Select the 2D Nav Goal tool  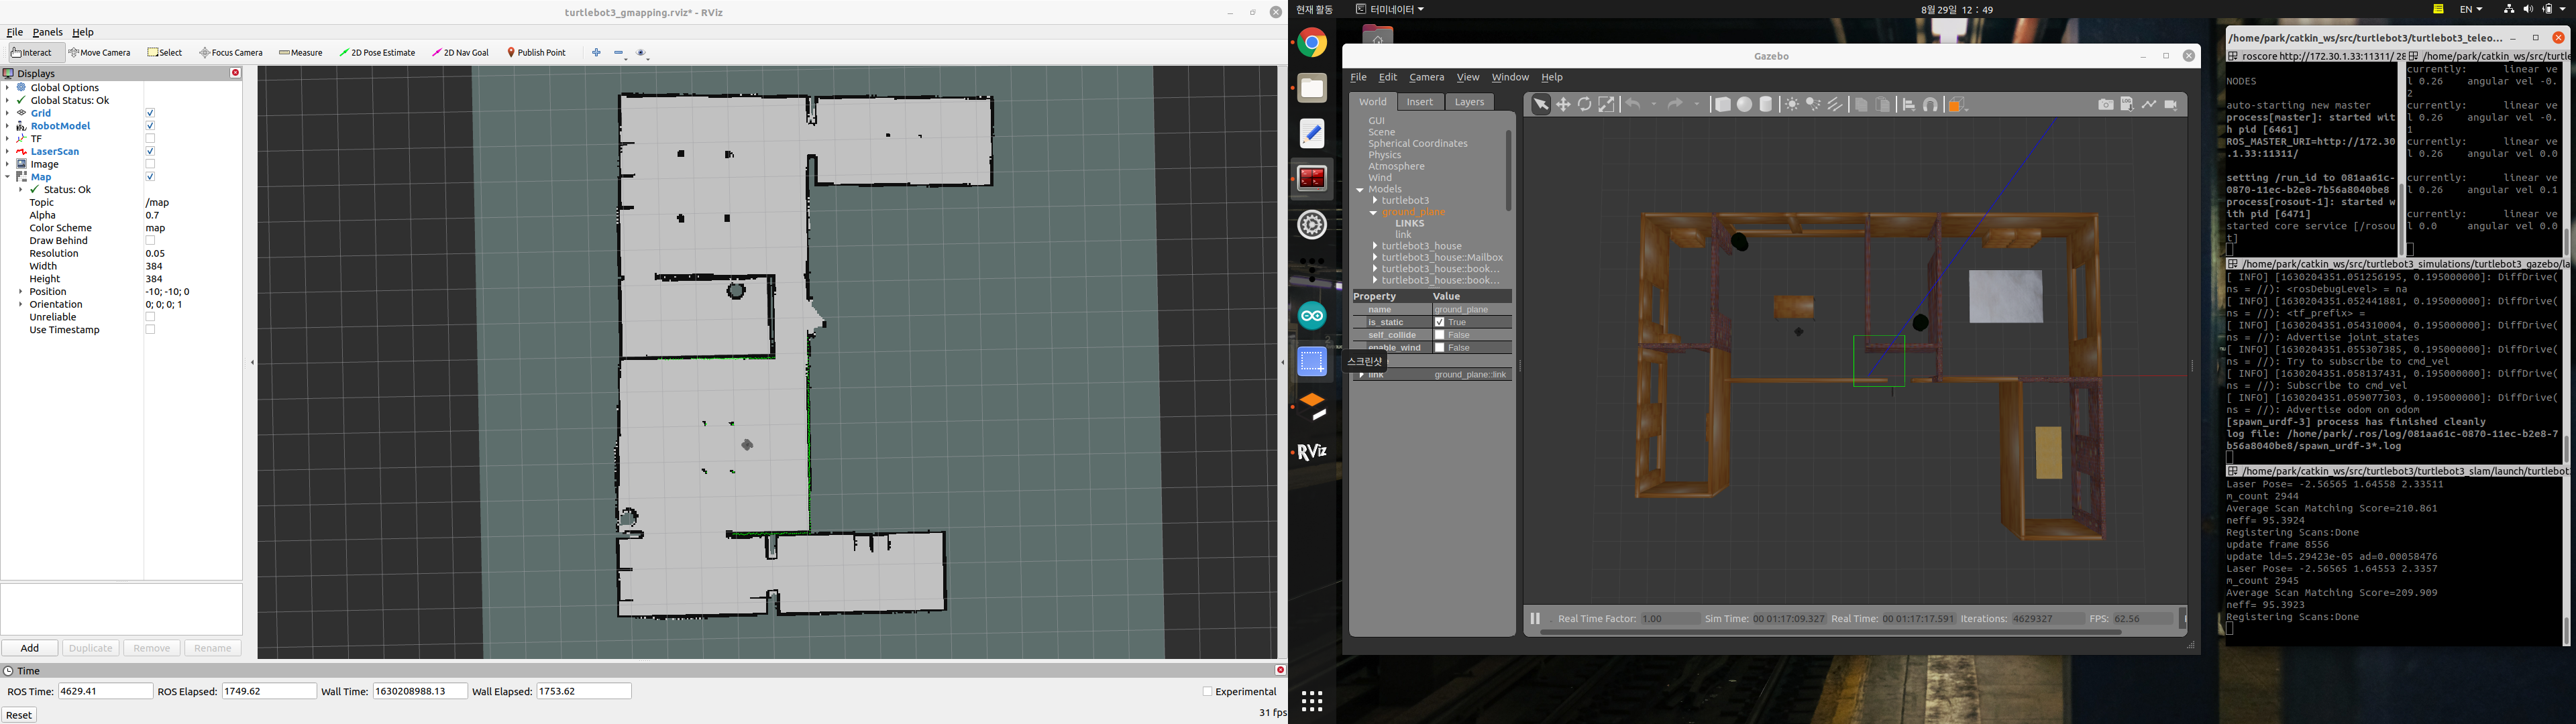[x=461, y=53]
